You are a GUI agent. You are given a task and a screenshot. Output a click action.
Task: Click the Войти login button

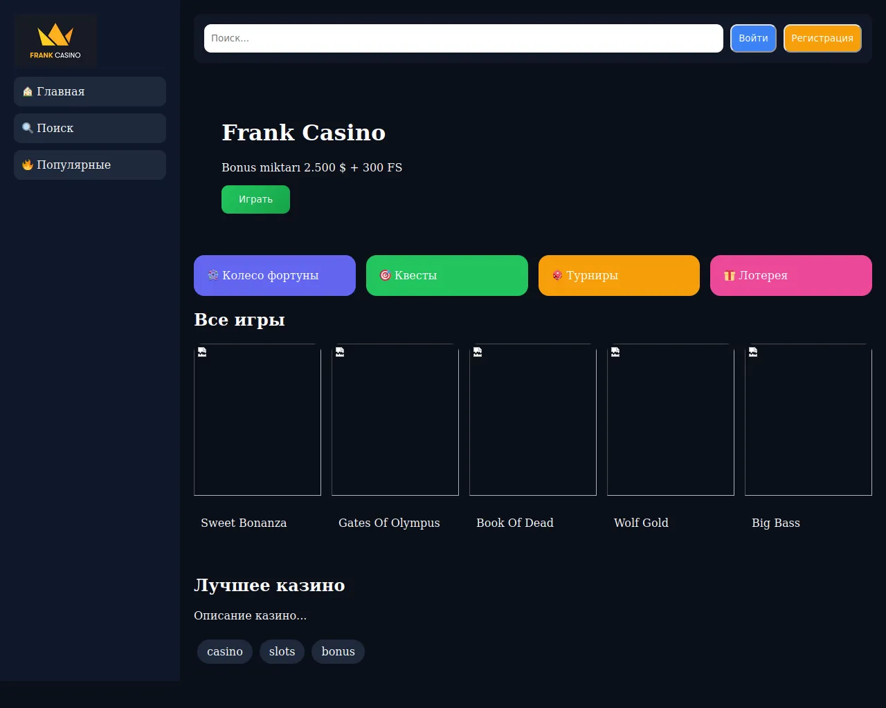point(753,38)
